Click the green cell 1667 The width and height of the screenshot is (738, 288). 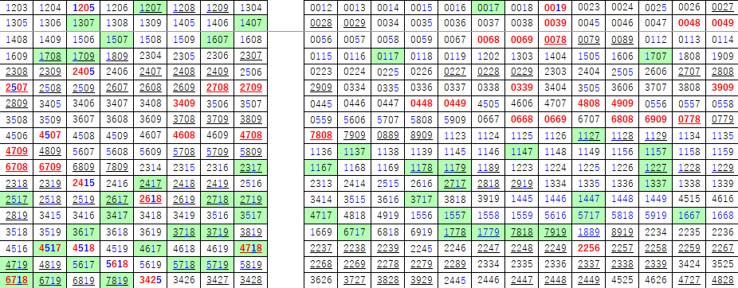689,216
